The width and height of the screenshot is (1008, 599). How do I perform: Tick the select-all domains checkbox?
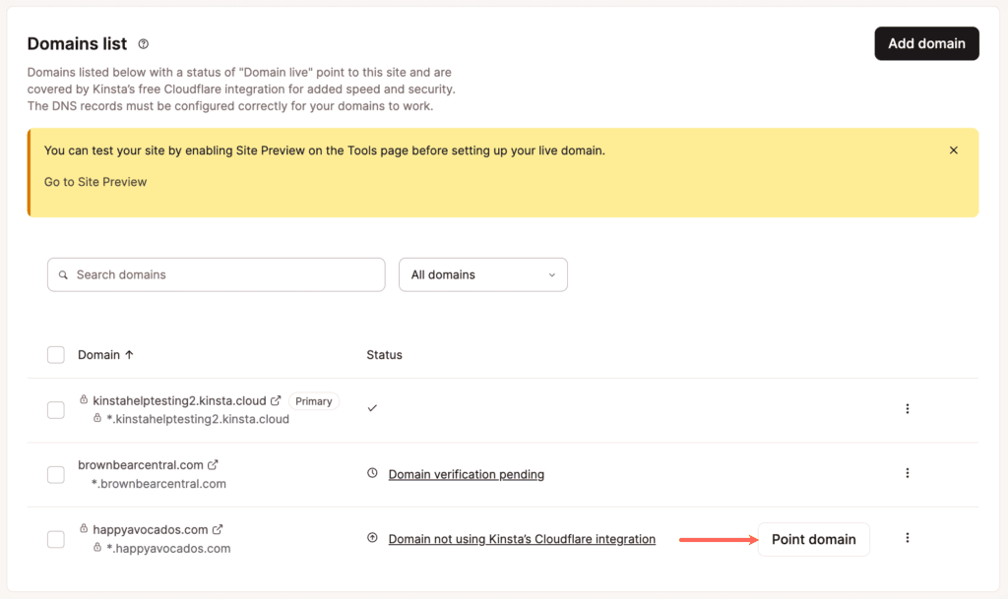[x=56, y=355]
